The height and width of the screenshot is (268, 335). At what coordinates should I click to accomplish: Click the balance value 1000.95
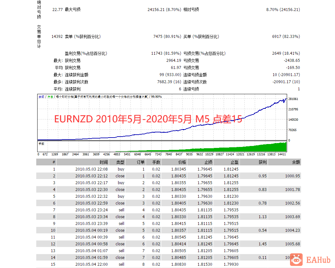point(293,176)
